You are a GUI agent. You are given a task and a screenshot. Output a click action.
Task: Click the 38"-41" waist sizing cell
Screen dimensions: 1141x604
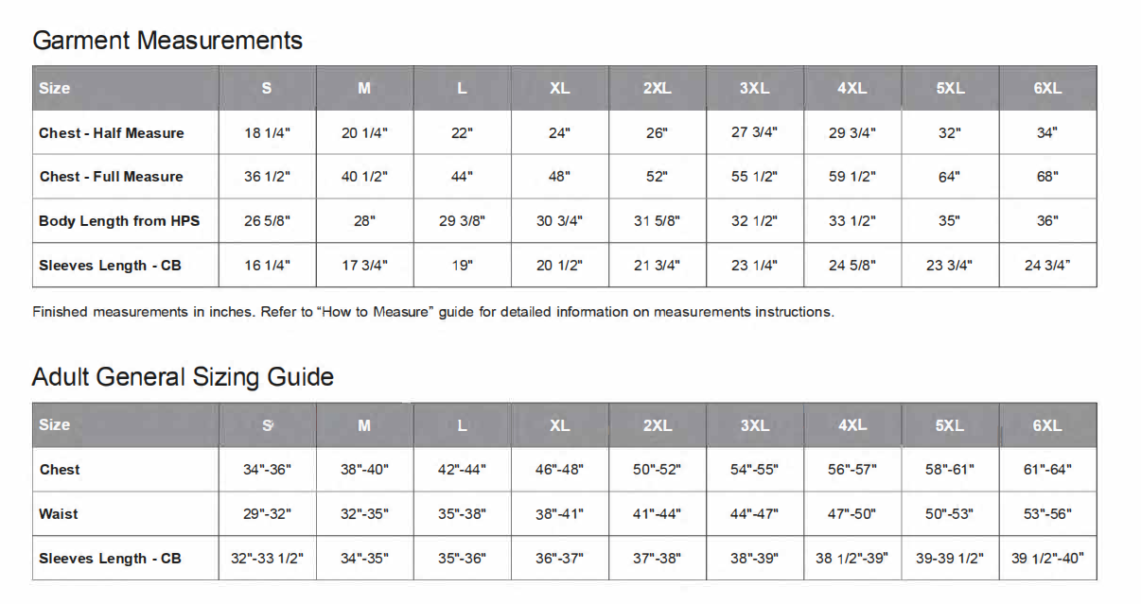559,514
